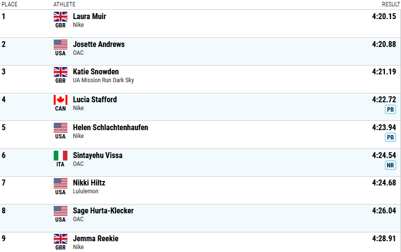Open Nikki Hiltz athlete name link
This screenshot has height=252, width=401.
point(89,183)
